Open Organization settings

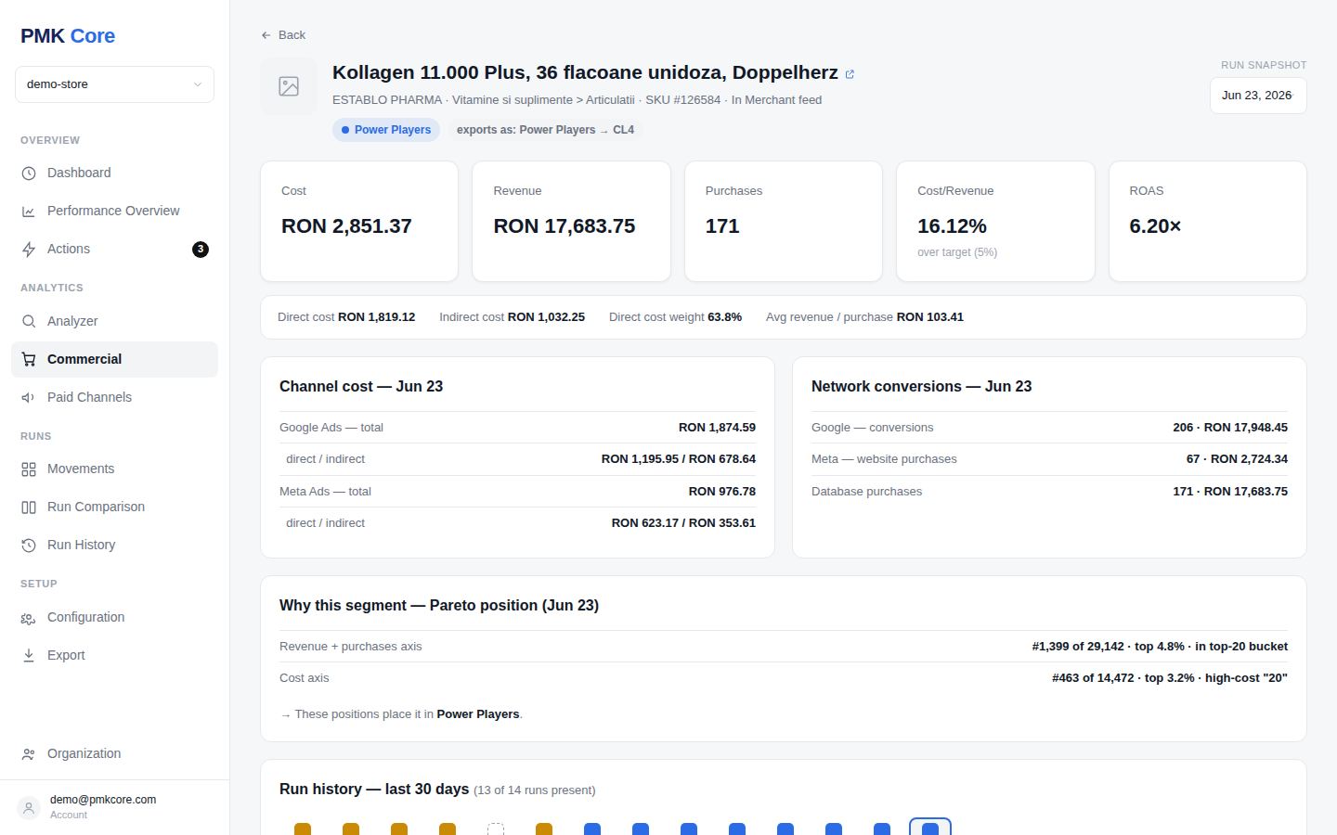[114, 754]
